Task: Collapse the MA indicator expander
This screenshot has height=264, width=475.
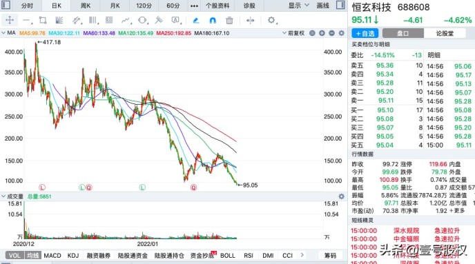Action: point(3,33)
